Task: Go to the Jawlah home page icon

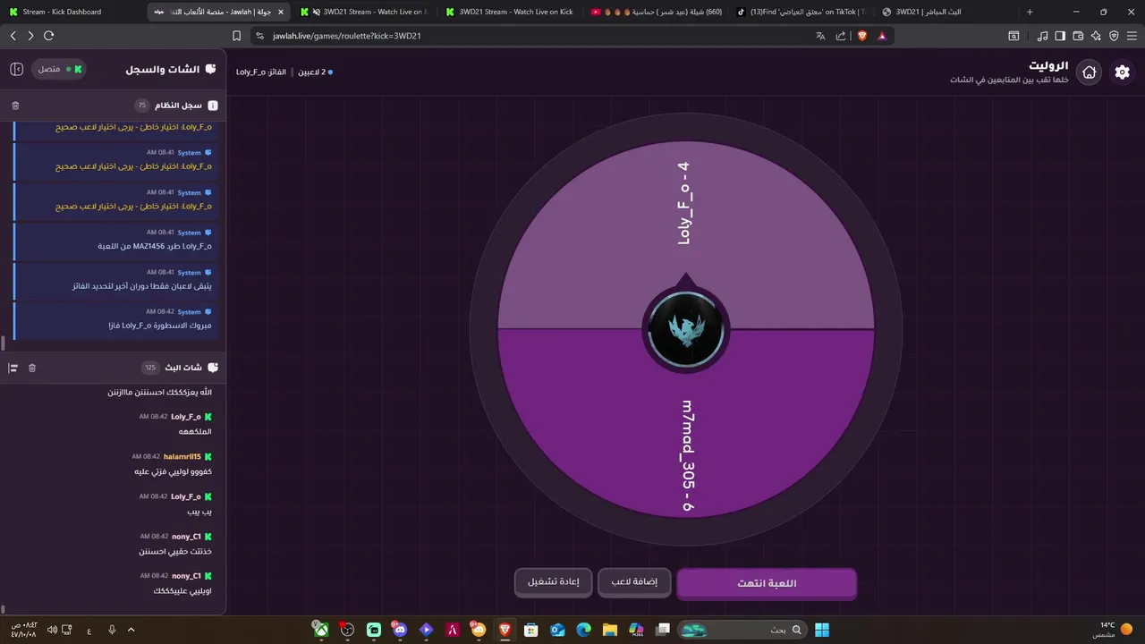Action: tap(1089, 72)
